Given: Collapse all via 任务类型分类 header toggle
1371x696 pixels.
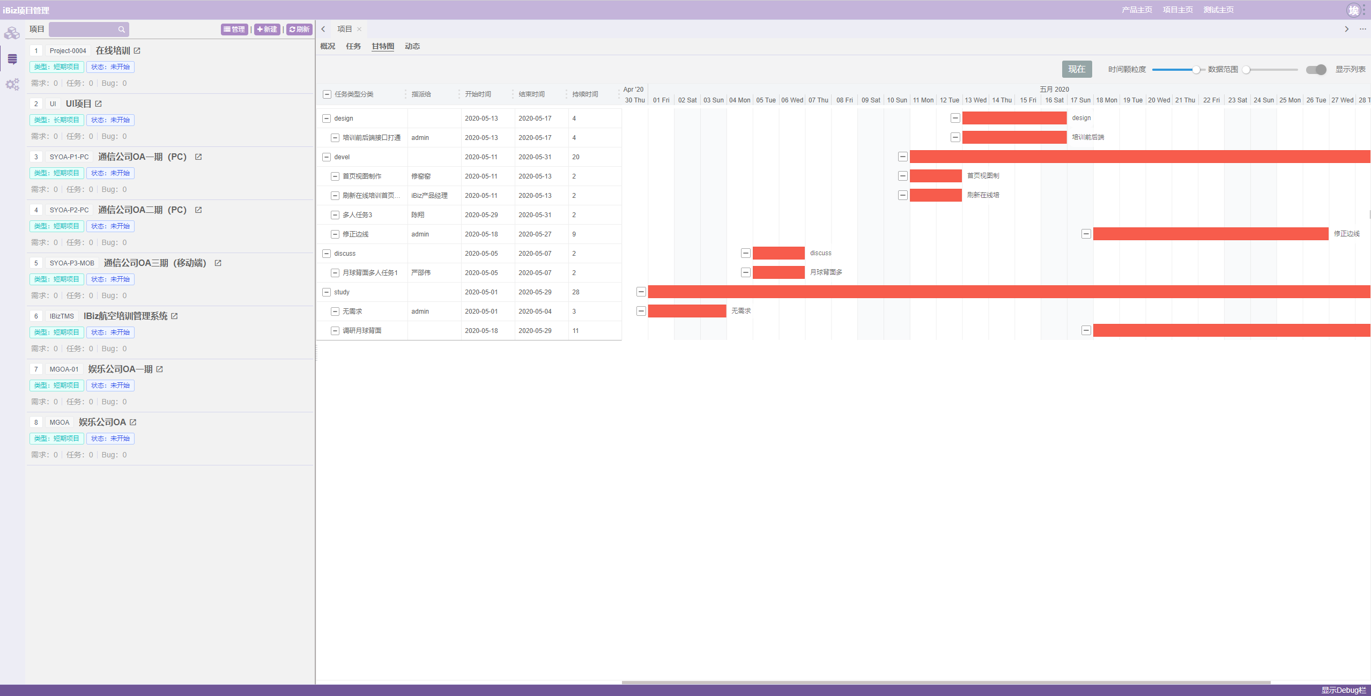Looking at the screenshot, I should [327, 94].
